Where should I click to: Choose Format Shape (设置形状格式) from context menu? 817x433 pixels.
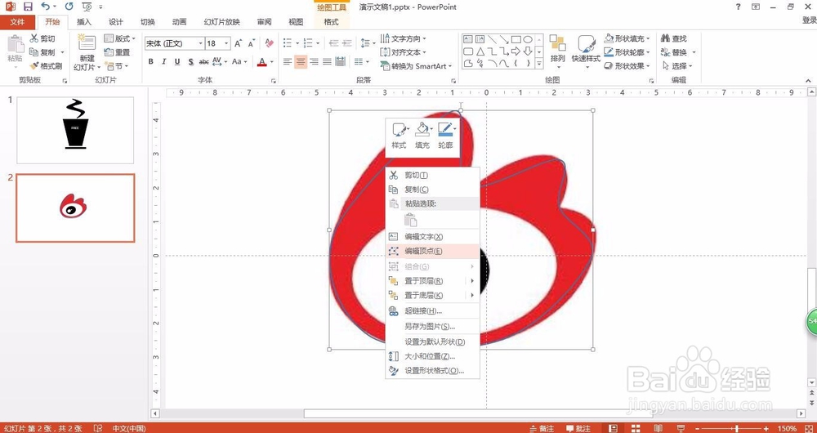[432, 371]
